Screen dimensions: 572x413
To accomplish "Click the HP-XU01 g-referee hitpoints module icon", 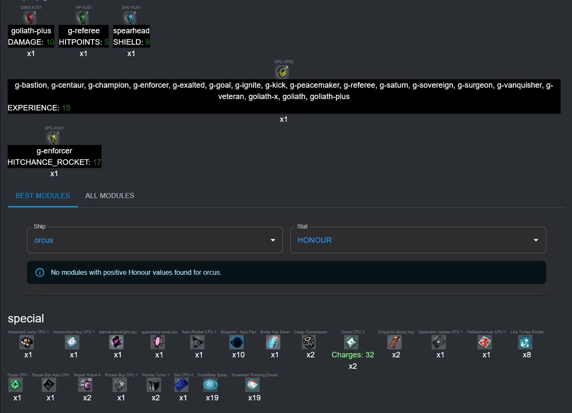I will tap(83, 18).
